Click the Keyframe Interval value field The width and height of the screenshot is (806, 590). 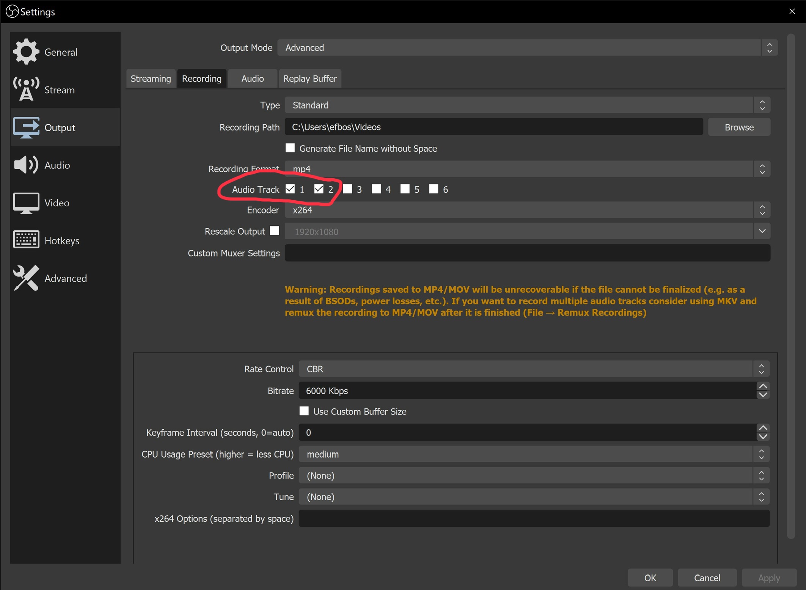tap(527, 432)
